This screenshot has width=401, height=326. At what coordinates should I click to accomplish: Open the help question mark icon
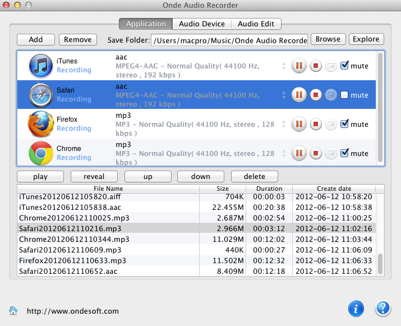tap(382, 309)
